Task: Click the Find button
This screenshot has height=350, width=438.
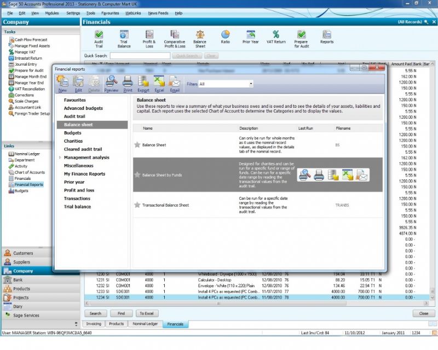Action: click(121, 313)
